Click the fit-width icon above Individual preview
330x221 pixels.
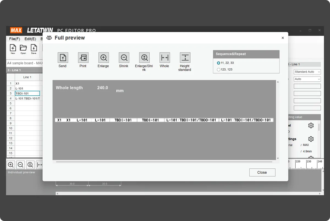point(39,165)
